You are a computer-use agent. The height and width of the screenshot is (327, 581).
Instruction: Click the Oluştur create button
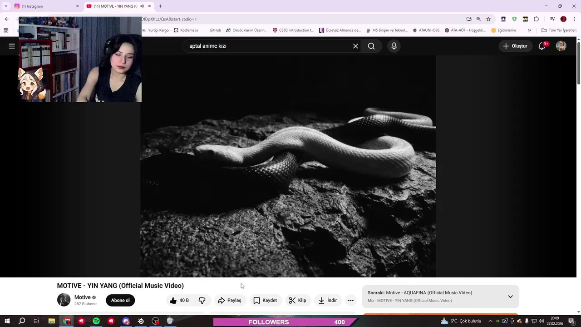click(515, 46)
